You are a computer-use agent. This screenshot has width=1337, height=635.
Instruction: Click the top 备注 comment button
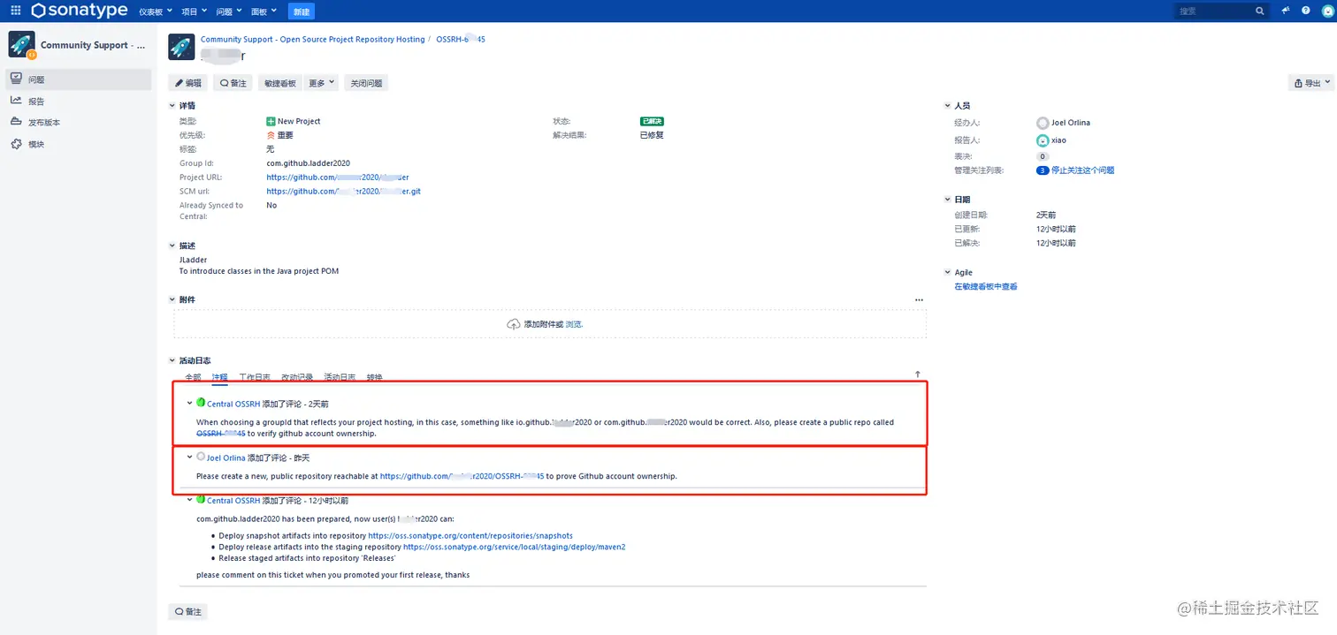pos(233,83)
